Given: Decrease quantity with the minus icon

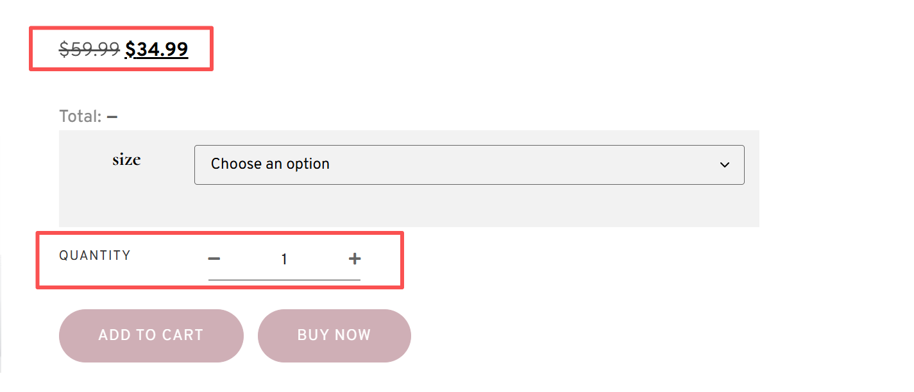Looking at the screenshot, I should point(214,259).
